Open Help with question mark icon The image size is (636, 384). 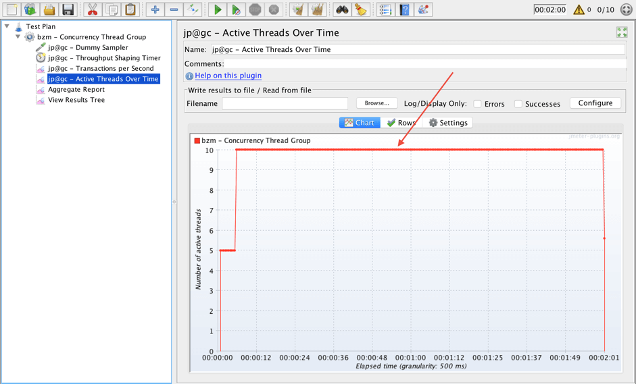pos(404,9)
